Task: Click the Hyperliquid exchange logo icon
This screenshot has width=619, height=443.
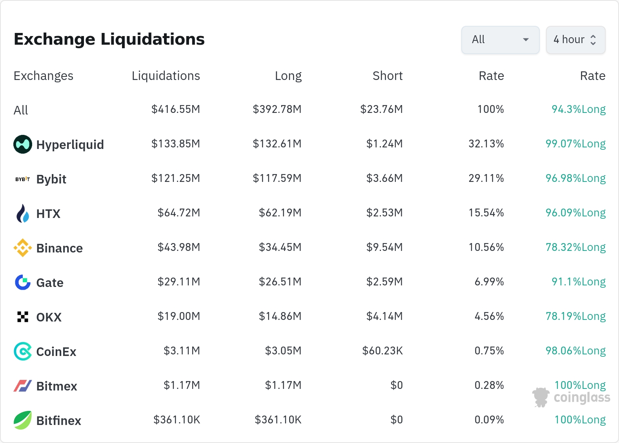Action: pyautogui.click(x=23, y=144)
